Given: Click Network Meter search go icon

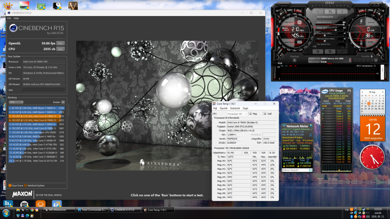Looking at the screenshot, I should point(311,170).
